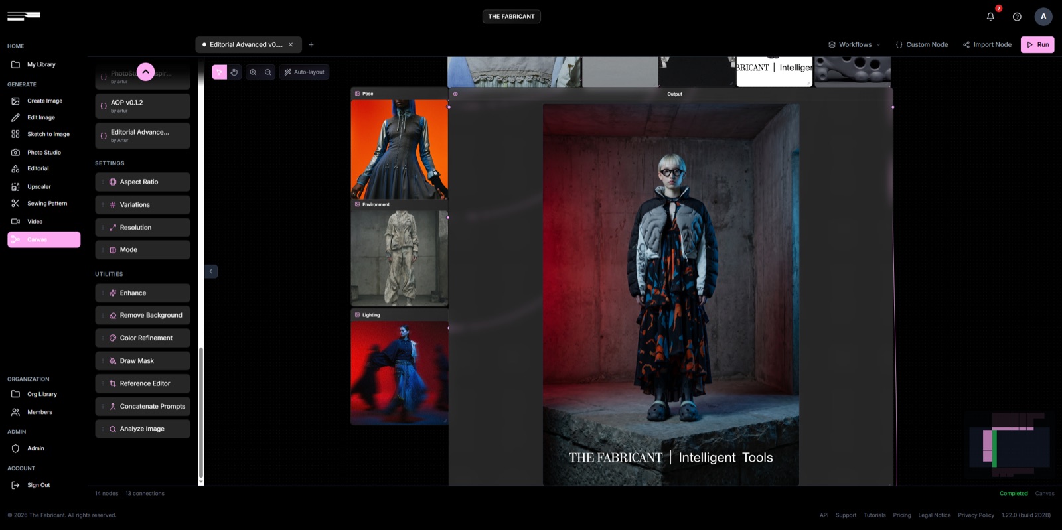Add the Draw Mask node
This screenshot has height=530, width=1062.
coord(143,361)
